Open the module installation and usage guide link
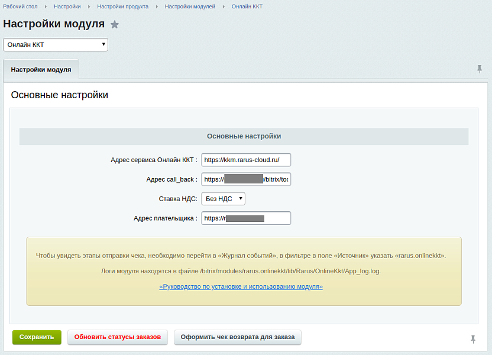The height and width of the screenshot is (355, 492). (x=241, y=286)
